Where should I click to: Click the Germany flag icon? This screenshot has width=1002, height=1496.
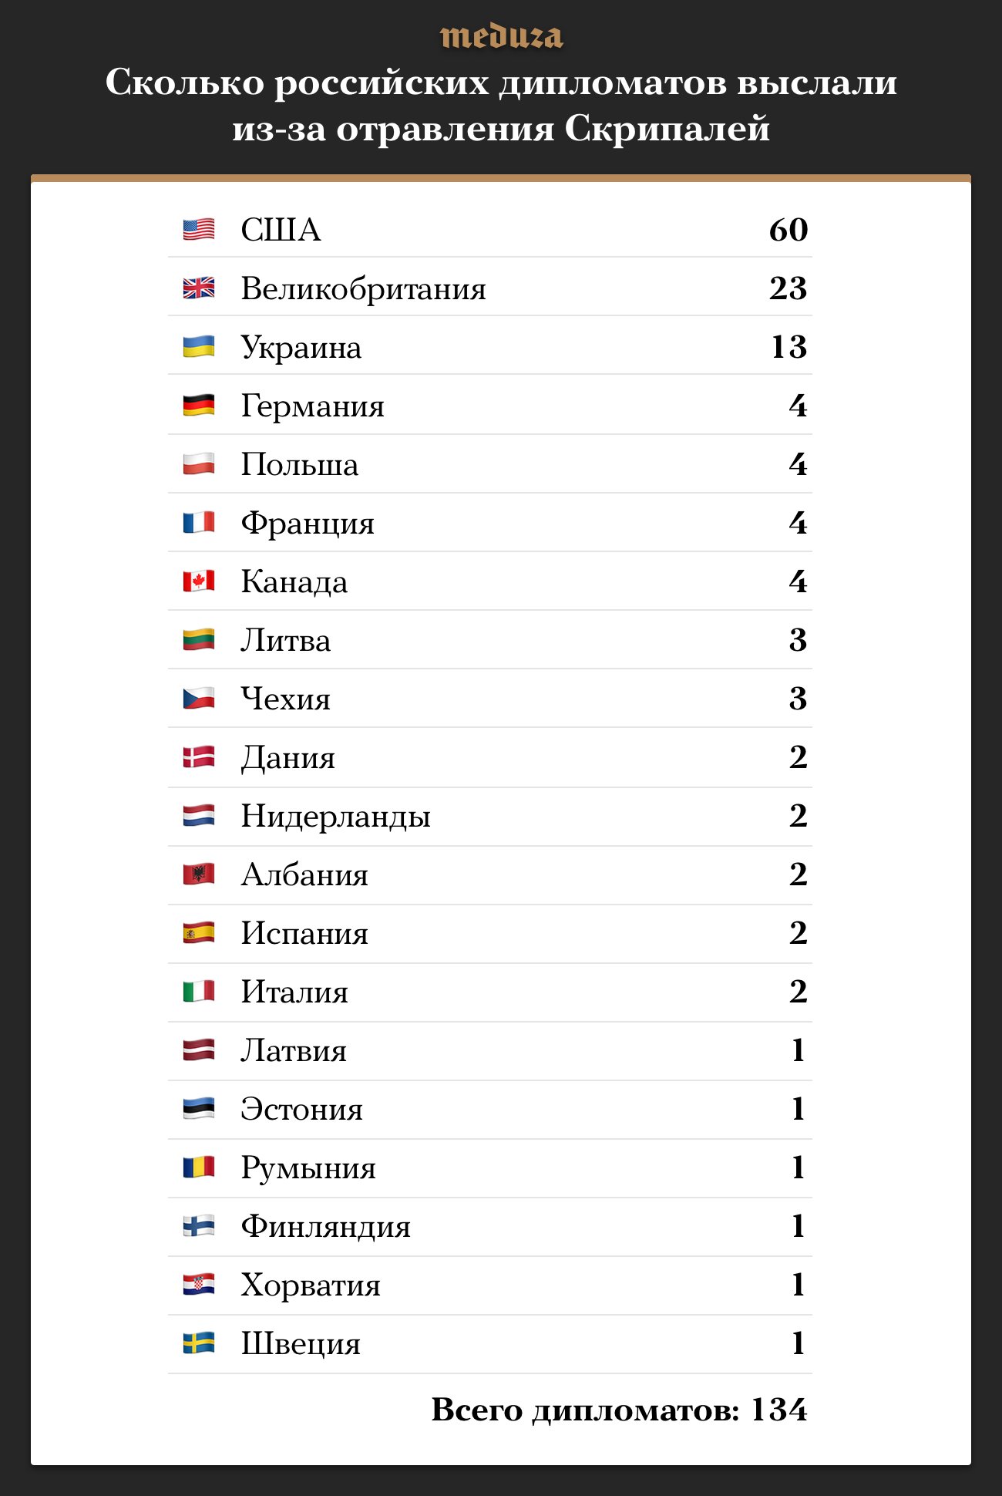199,405
